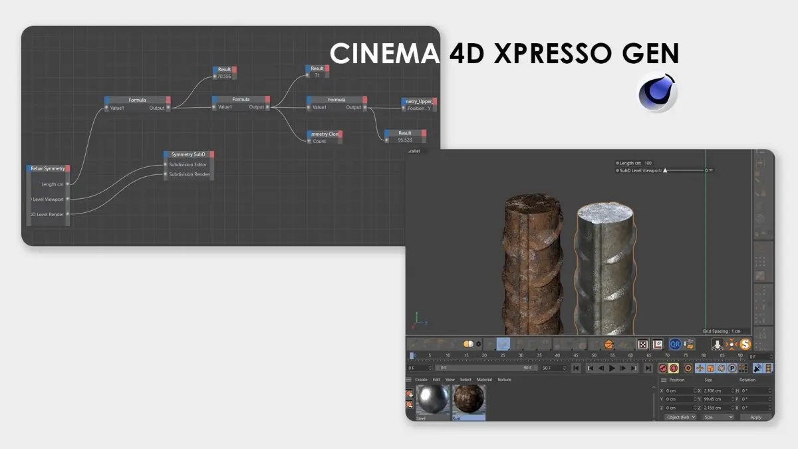The height and width of the screenshot is (449, 798).
Task: Toggle scale keyframe recording
Action: point(711,368)
